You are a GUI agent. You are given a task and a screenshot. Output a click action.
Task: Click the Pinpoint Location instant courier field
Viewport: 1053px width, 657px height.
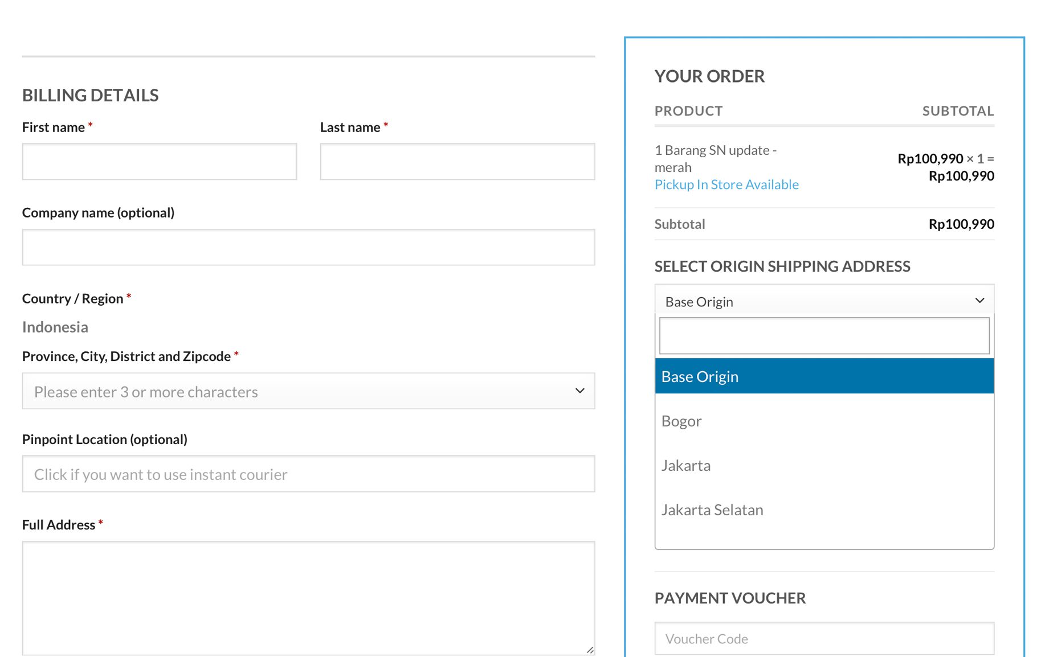[308, 474]
